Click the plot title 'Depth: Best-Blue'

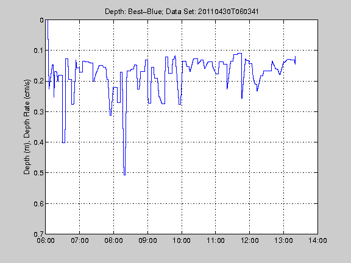coord(133,12)
